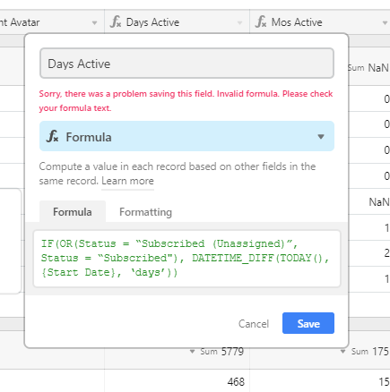Open the Sum 175 summary dropdown
The height and width of the screenshot is (392, 390).
click(x=343, y=352)
